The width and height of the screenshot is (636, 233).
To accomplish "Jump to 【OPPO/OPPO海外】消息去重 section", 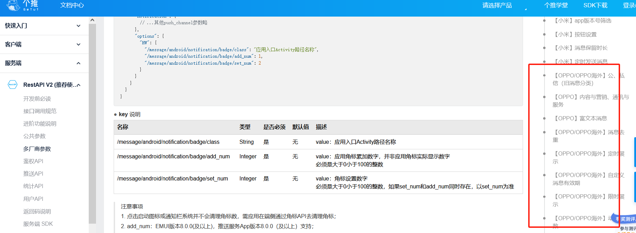I will pos(588,136).
